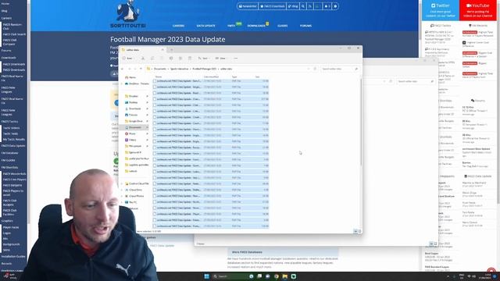500x281 pixels.
Task: Sort by the Date modified column header
Action: (211, 76)
